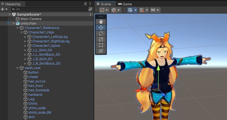The height and width of the screenshot is (120, 227).
Task: Click the unitychan blue prefab icon
Action: click(x=18, y=23)
